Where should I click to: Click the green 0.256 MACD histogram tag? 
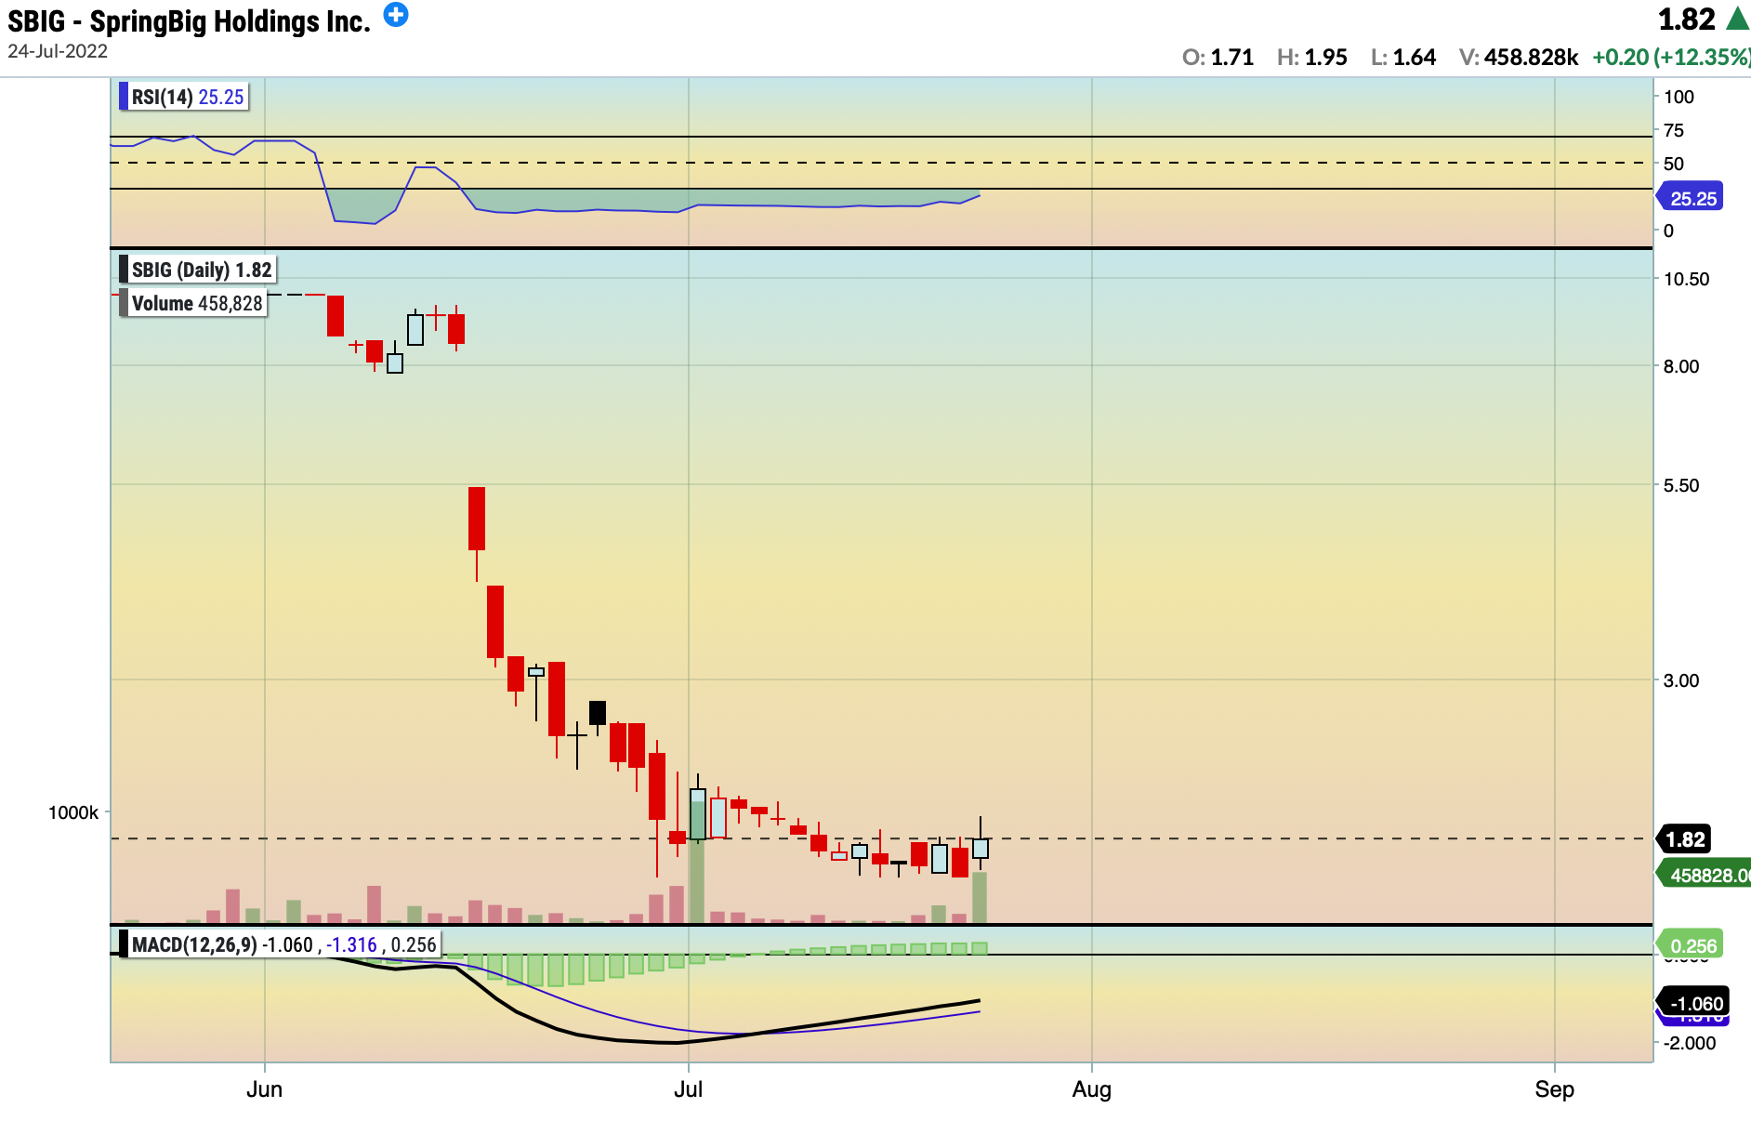[x=1691, y=945]
